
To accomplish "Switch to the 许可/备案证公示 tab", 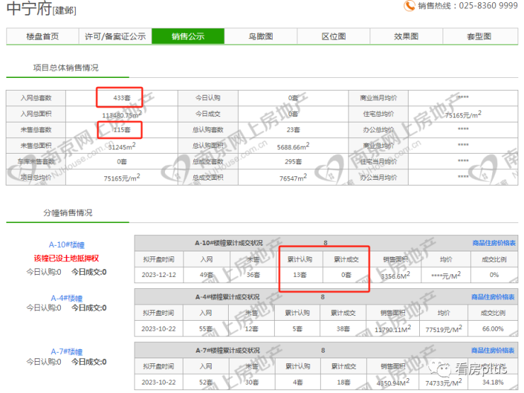I will (115, 37).
